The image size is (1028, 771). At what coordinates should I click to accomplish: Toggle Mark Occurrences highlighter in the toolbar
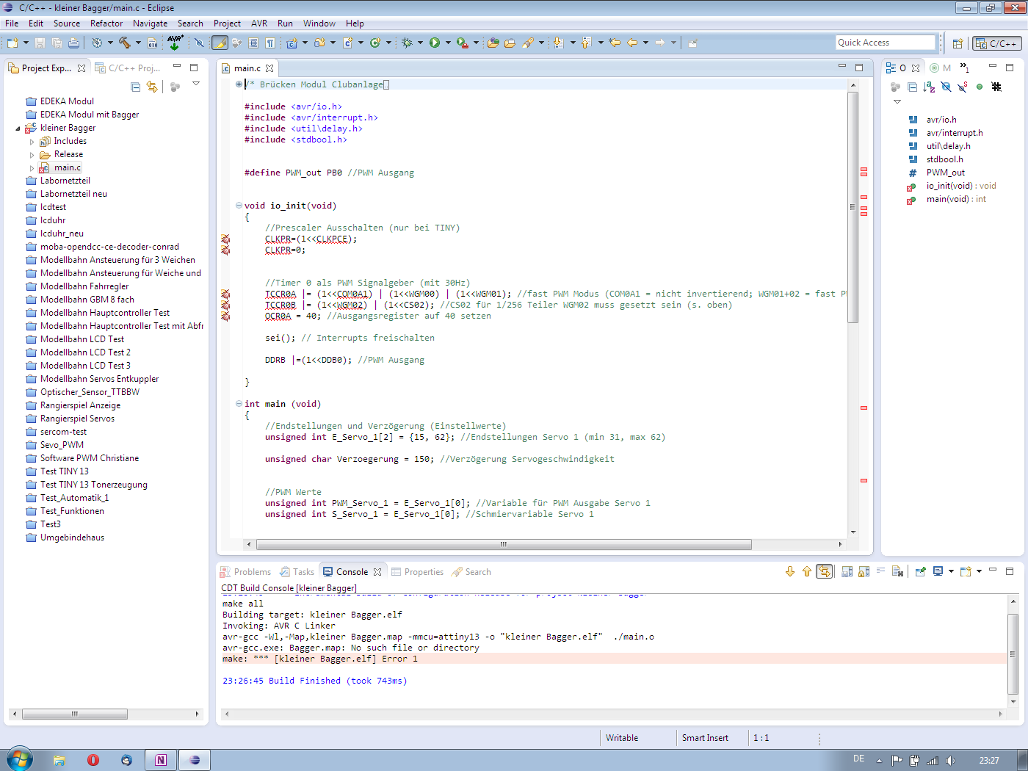point(220,43)
